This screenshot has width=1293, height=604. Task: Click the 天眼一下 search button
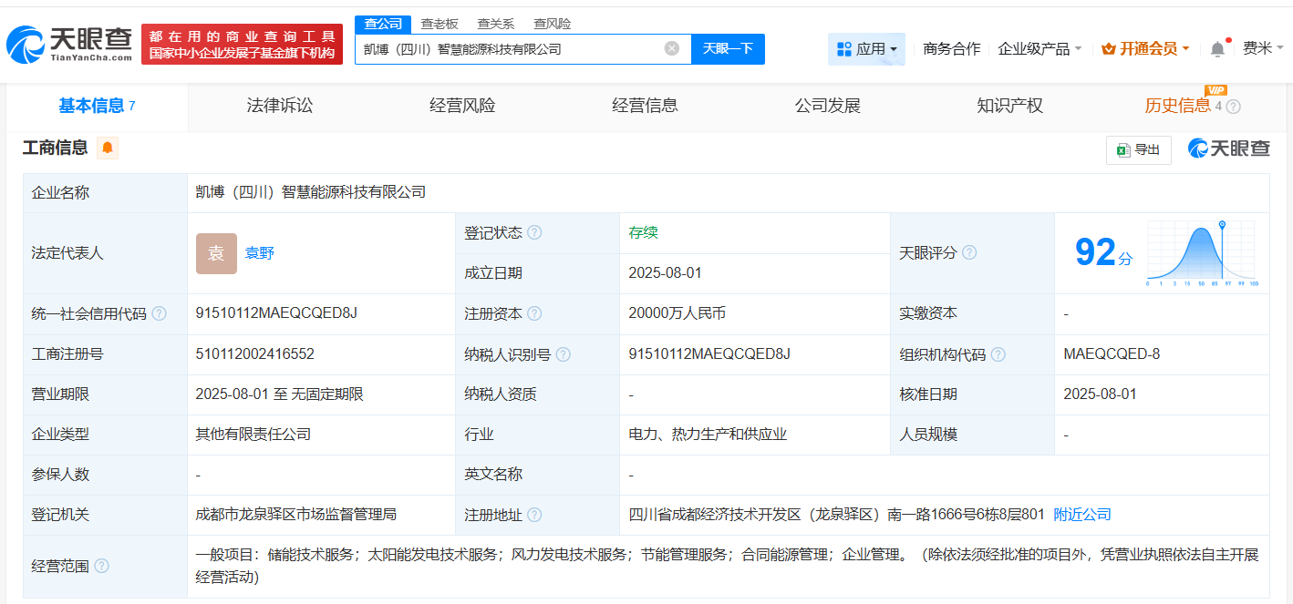point(728,48)
